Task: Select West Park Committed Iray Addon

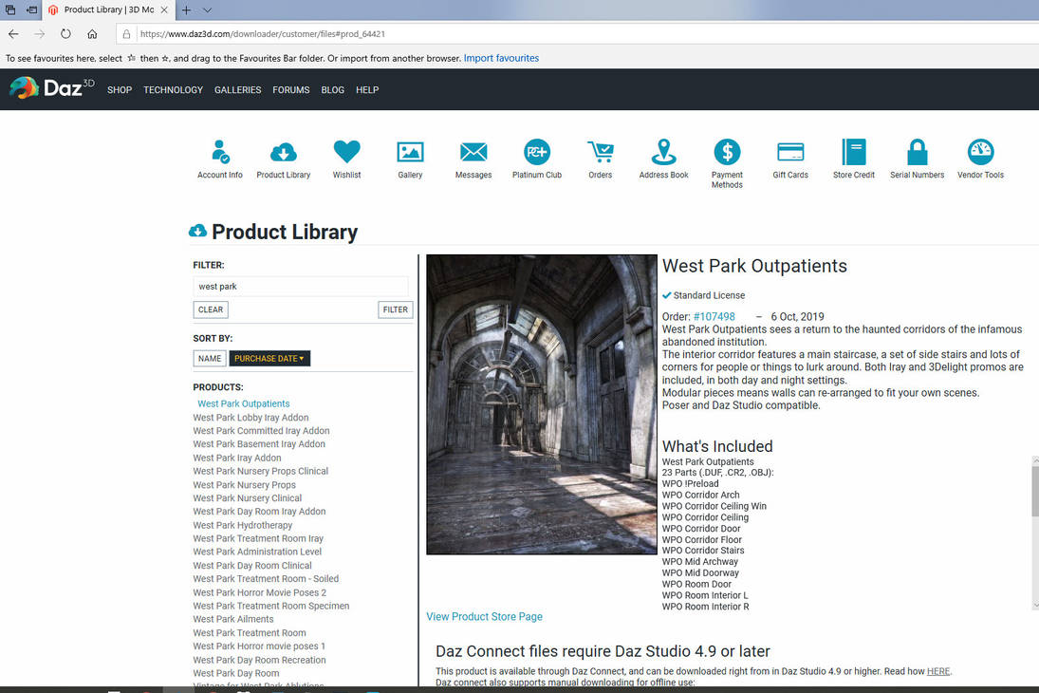Action: tap(261, 430)
